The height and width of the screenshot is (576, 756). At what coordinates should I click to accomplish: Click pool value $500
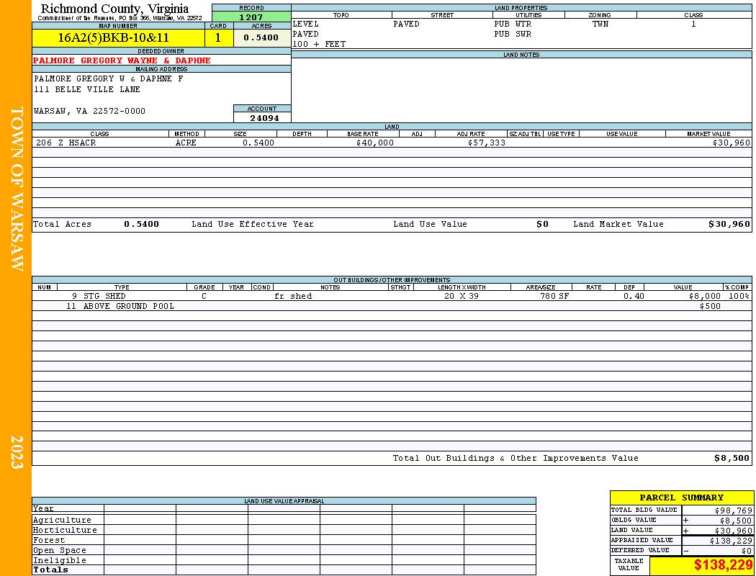710,307
